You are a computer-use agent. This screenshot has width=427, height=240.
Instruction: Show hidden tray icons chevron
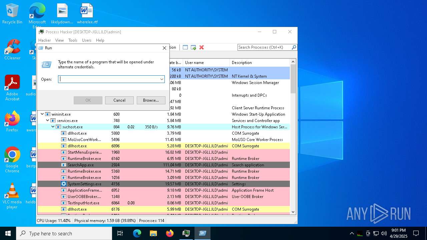352,233
